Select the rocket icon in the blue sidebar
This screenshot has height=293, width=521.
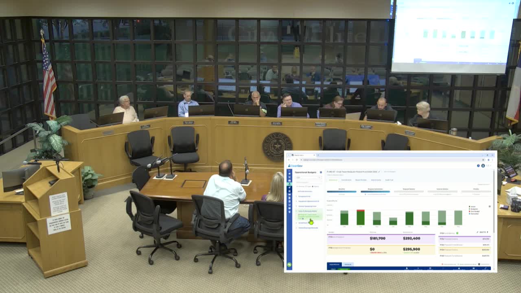click(289, 188)
